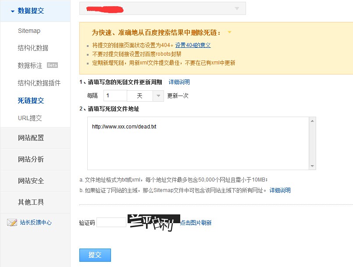Click 详细说明 link beside update period heading

click(x=179, y=82)
